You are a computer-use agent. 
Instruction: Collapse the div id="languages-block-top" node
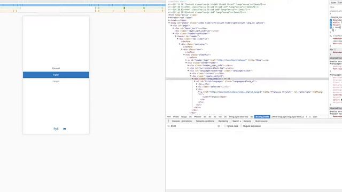(x=188, y=71)
